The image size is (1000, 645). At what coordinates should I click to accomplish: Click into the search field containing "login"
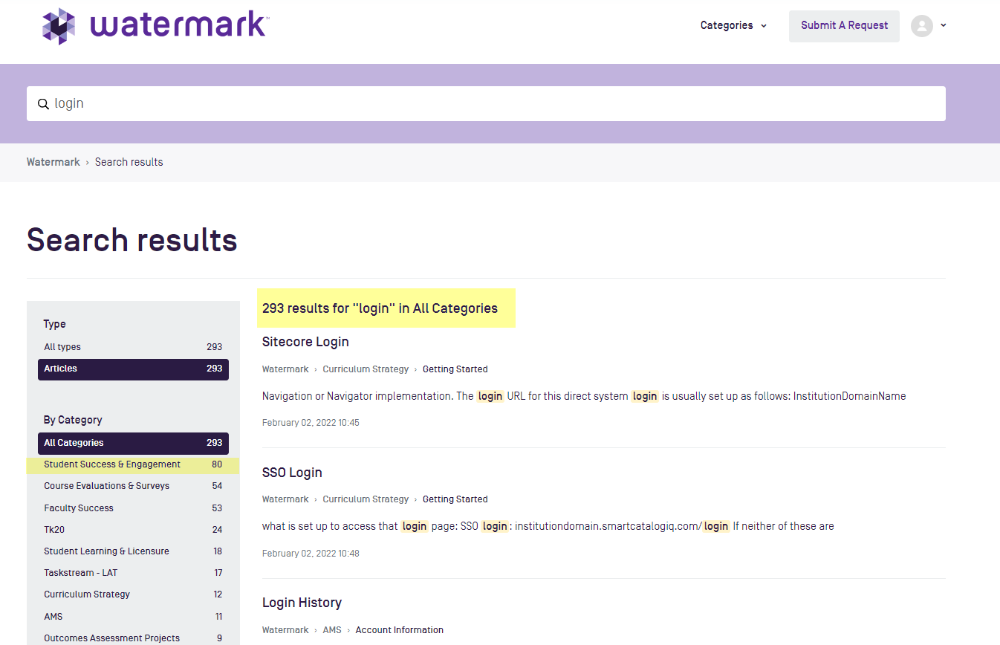click(486, 103)
